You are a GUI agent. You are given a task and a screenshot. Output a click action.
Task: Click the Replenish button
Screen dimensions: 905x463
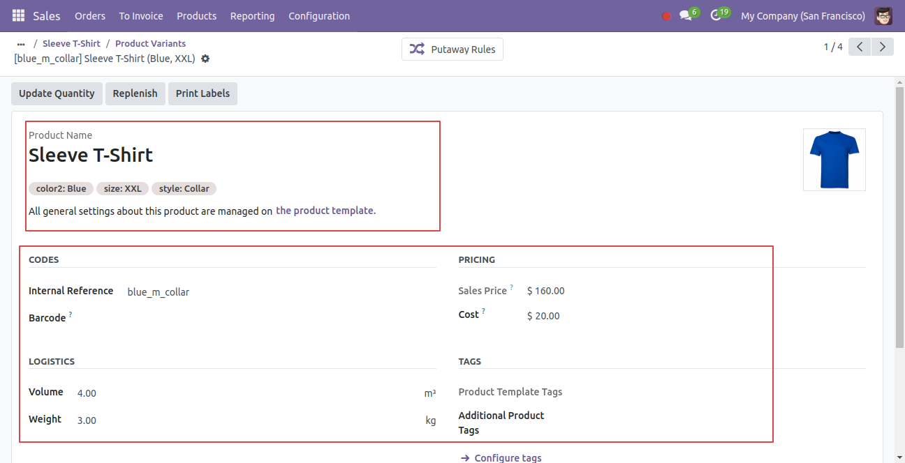pyautogui.click(x=135, y=93)
